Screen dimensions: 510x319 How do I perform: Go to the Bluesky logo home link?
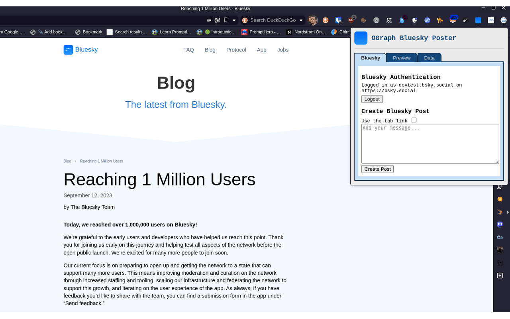click(80, 50)
